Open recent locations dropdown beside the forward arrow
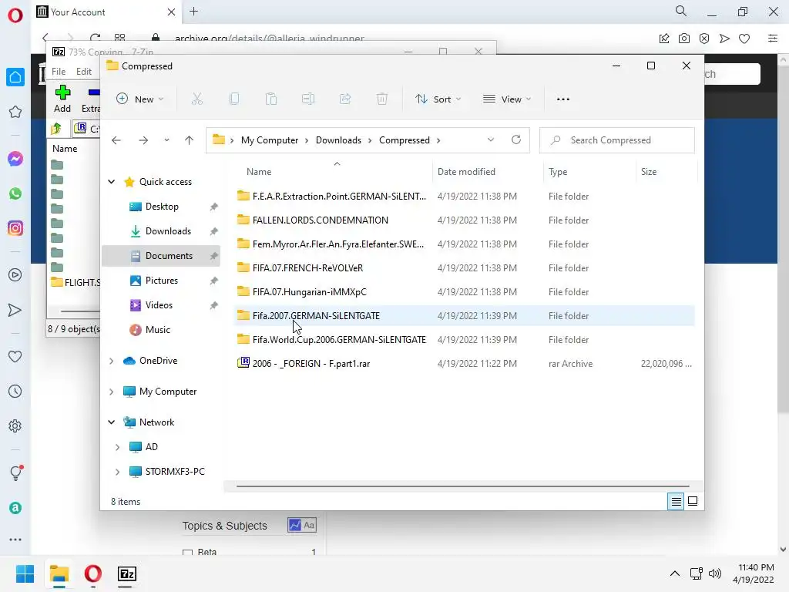The image size is (789, 592). 166,140
